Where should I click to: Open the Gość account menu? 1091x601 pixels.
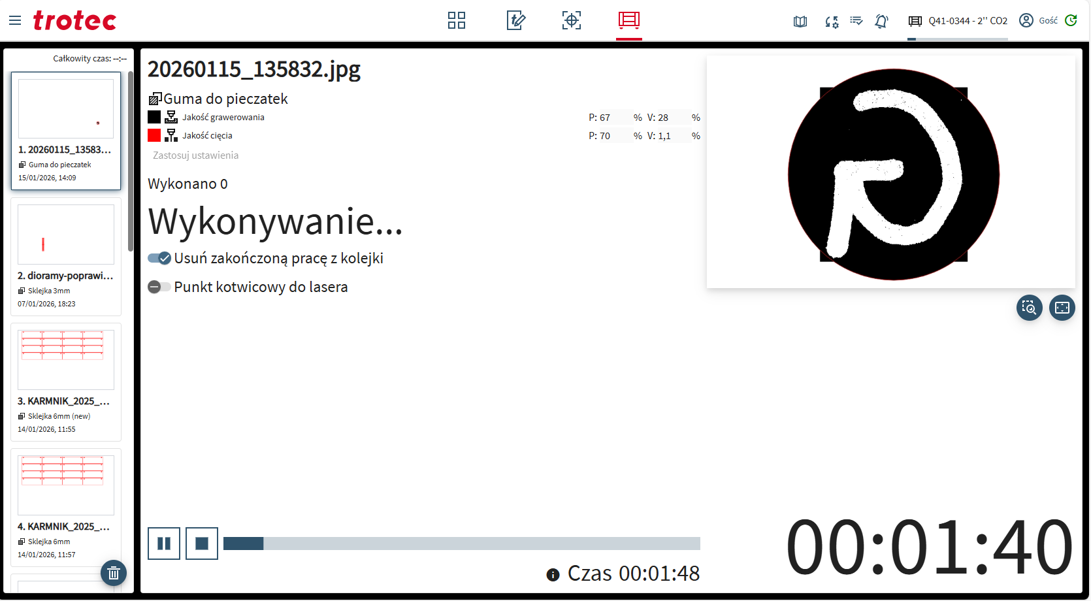[1037, 20]
